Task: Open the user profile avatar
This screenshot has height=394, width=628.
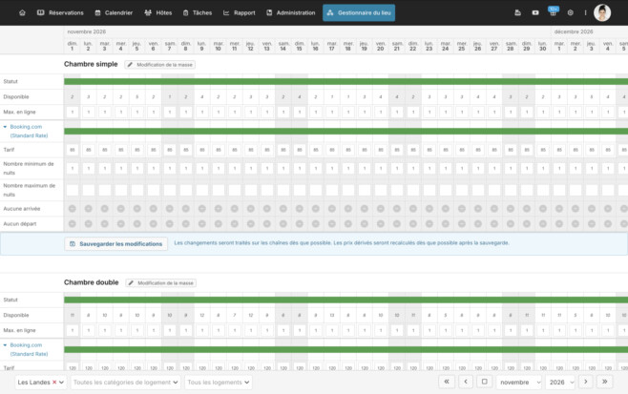Action: click(602, 12)
